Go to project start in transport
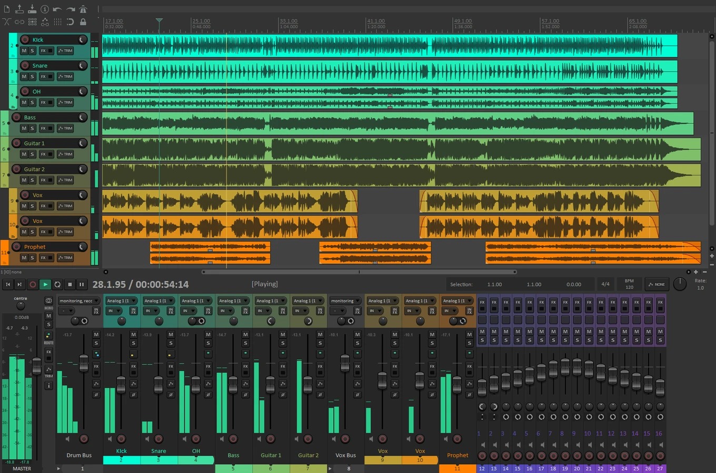This screenshot has width=716, height=473. pos(8,284)
